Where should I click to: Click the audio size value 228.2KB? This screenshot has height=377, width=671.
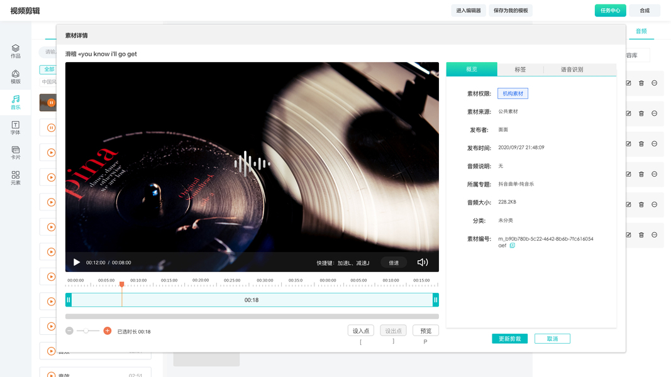(x=507, y=202)
